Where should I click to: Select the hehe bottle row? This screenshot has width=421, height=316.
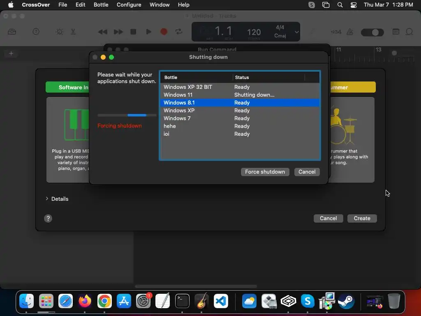click(x=240, y=126)
